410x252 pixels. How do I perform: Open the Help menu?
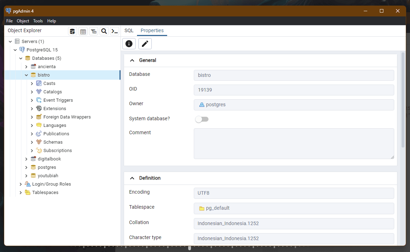pos(52,21)
